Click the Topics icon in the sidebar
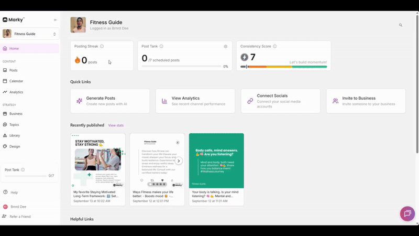419x236 pixels. (5, 124)
